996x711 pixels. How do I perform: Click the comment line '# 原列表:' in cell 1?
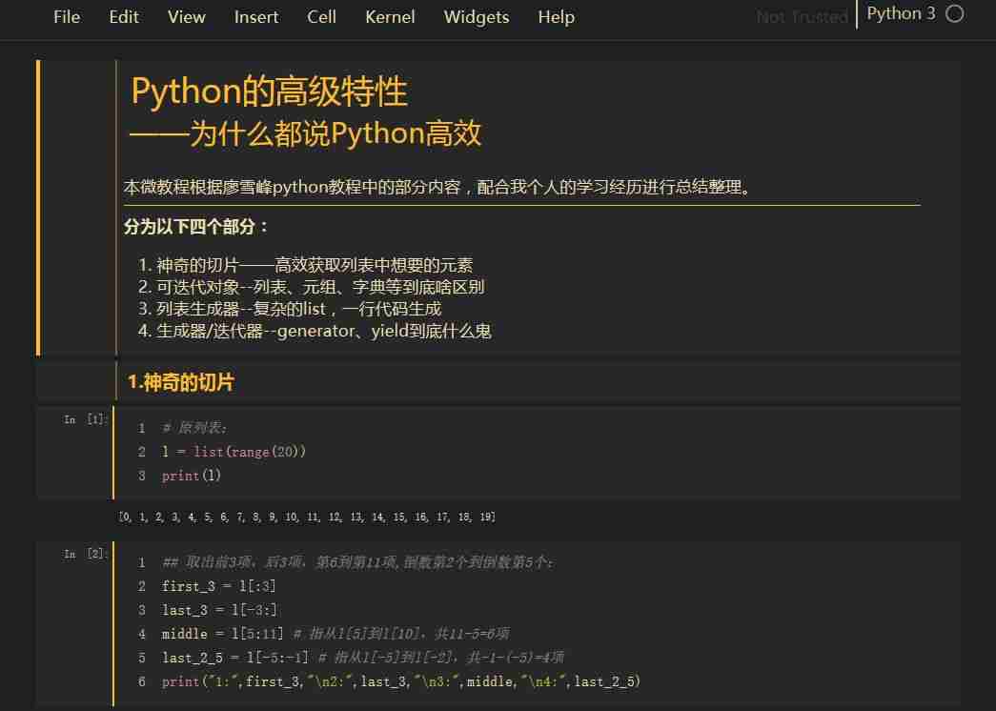pos(194,428)
